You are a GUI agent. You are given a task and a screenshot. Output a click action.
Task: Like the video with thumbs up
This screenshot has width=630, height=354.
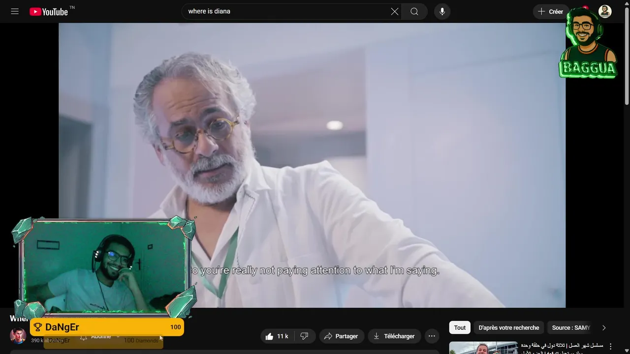pos(277,336)
